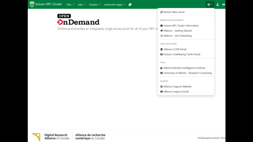Click the Open OnDemand logo

tap(78, 19)
